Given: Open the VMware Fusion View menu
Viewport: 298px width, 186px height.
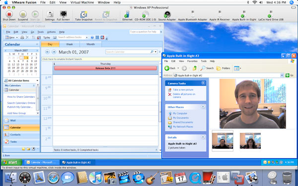Looking at the screenshot, I should pos(63,2).
